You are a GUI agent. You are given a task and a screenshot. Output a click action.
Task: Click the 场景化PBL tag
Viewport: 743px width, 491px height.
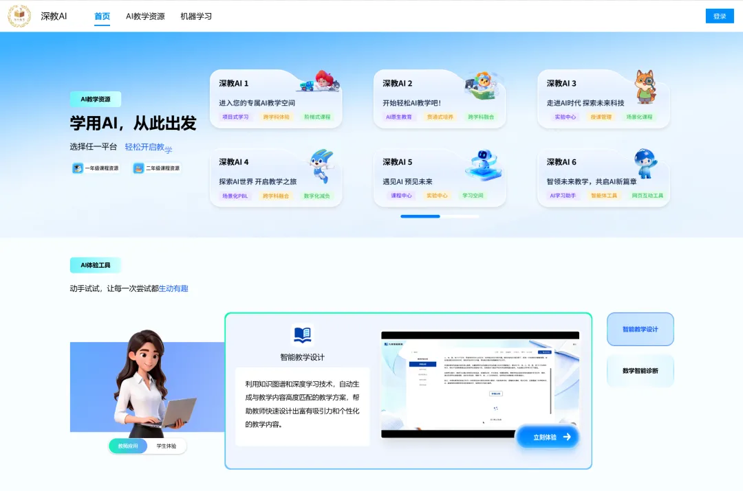coord(235,196)
